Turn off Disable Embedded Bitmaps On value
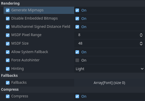Viewport: 145px width, 101px height. pyautogui.click(x=77, y=19)
